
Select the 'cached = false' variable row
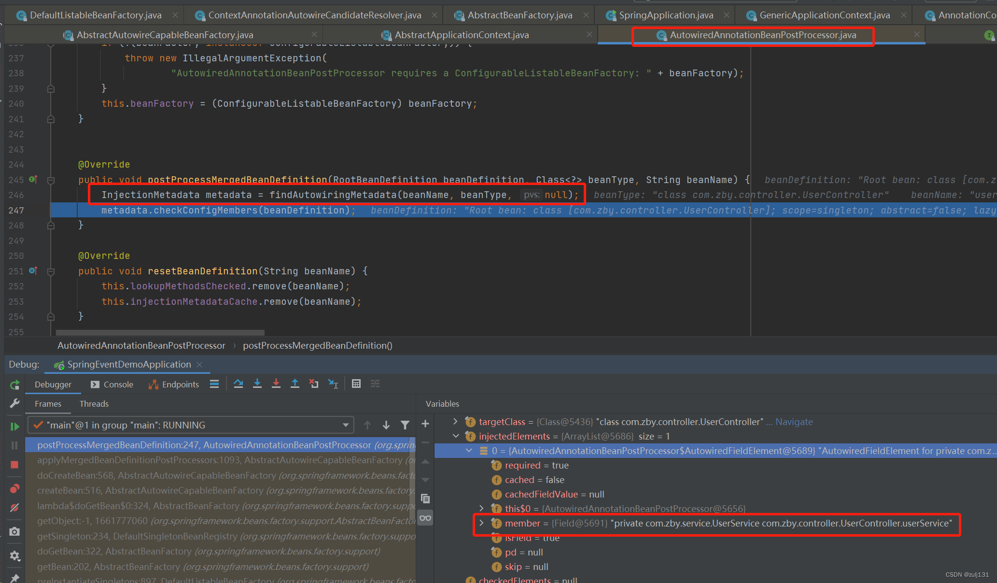coord(716,480)
